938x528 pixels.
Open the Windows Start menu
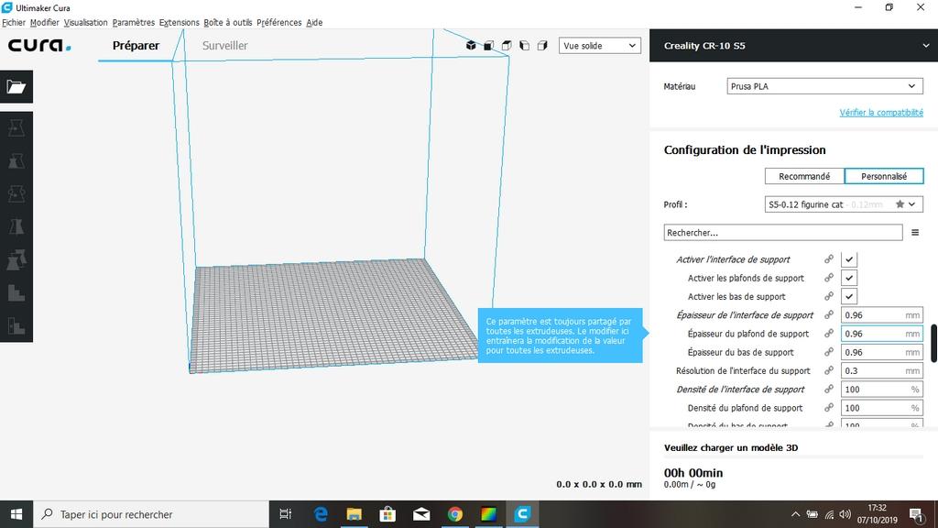point(16,514)
